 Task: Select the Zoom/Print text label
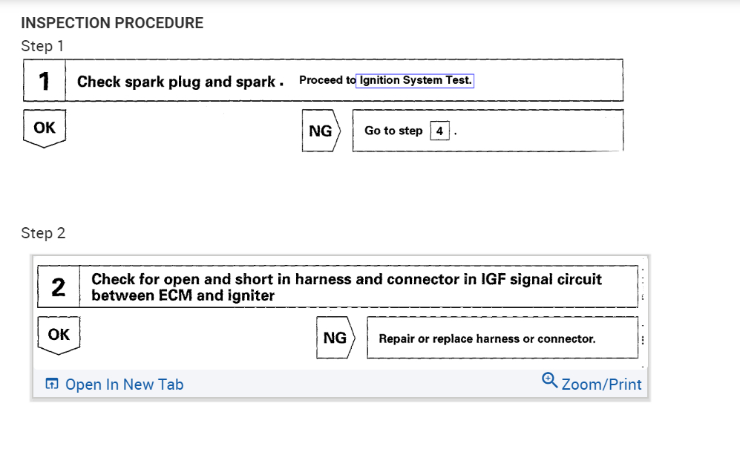pyautogui.click(x=601, y=385)
